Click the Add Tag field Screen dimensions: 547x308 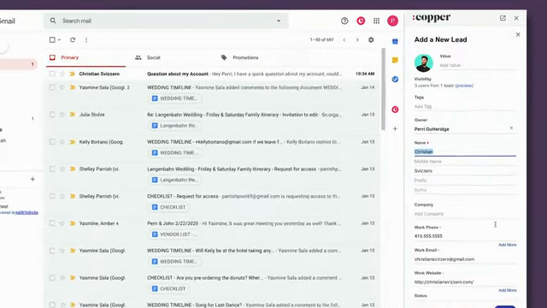(x=465, y=106)
